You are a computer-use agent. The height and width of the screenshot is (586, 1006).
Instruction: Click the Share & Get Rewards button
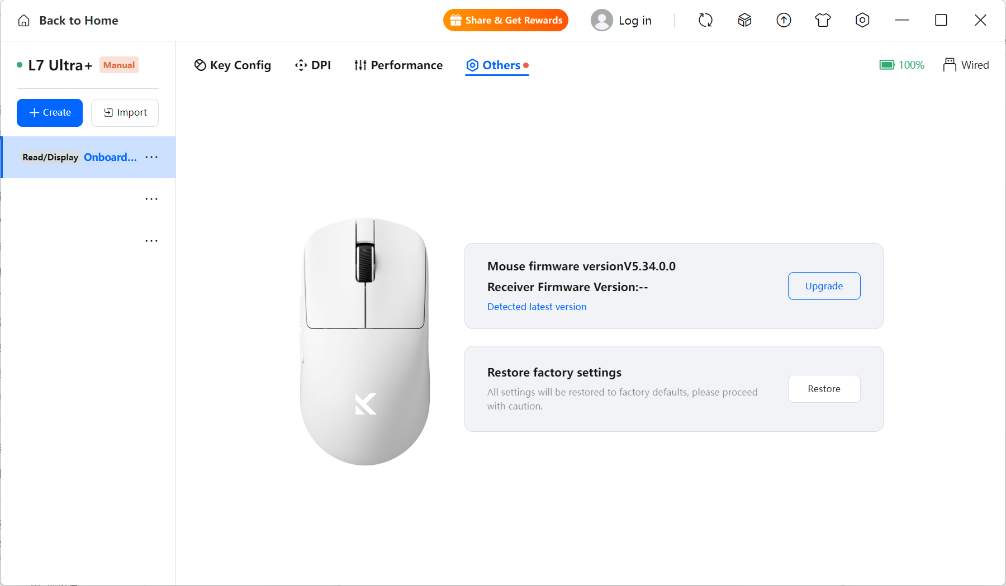(x=506, y=20)
